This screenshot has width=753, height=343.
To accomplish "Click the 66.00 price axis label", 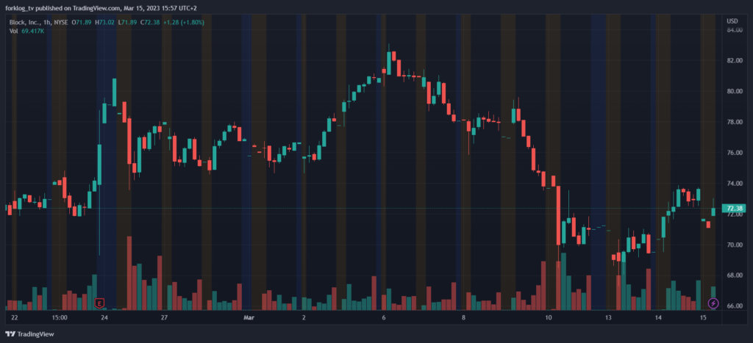I will (x=734, y=306).
